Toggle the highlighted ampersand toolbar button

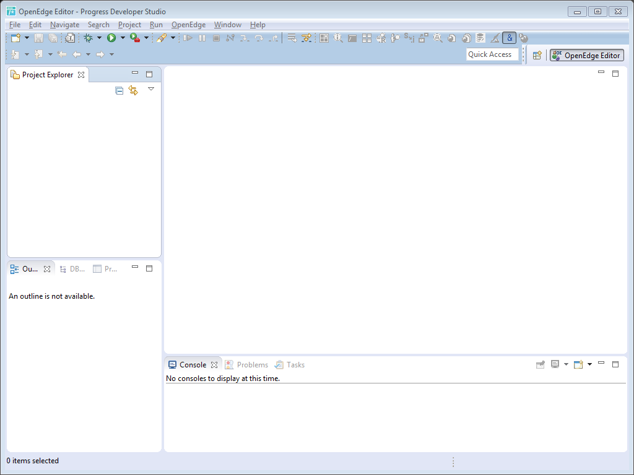(x=510, y=38)
